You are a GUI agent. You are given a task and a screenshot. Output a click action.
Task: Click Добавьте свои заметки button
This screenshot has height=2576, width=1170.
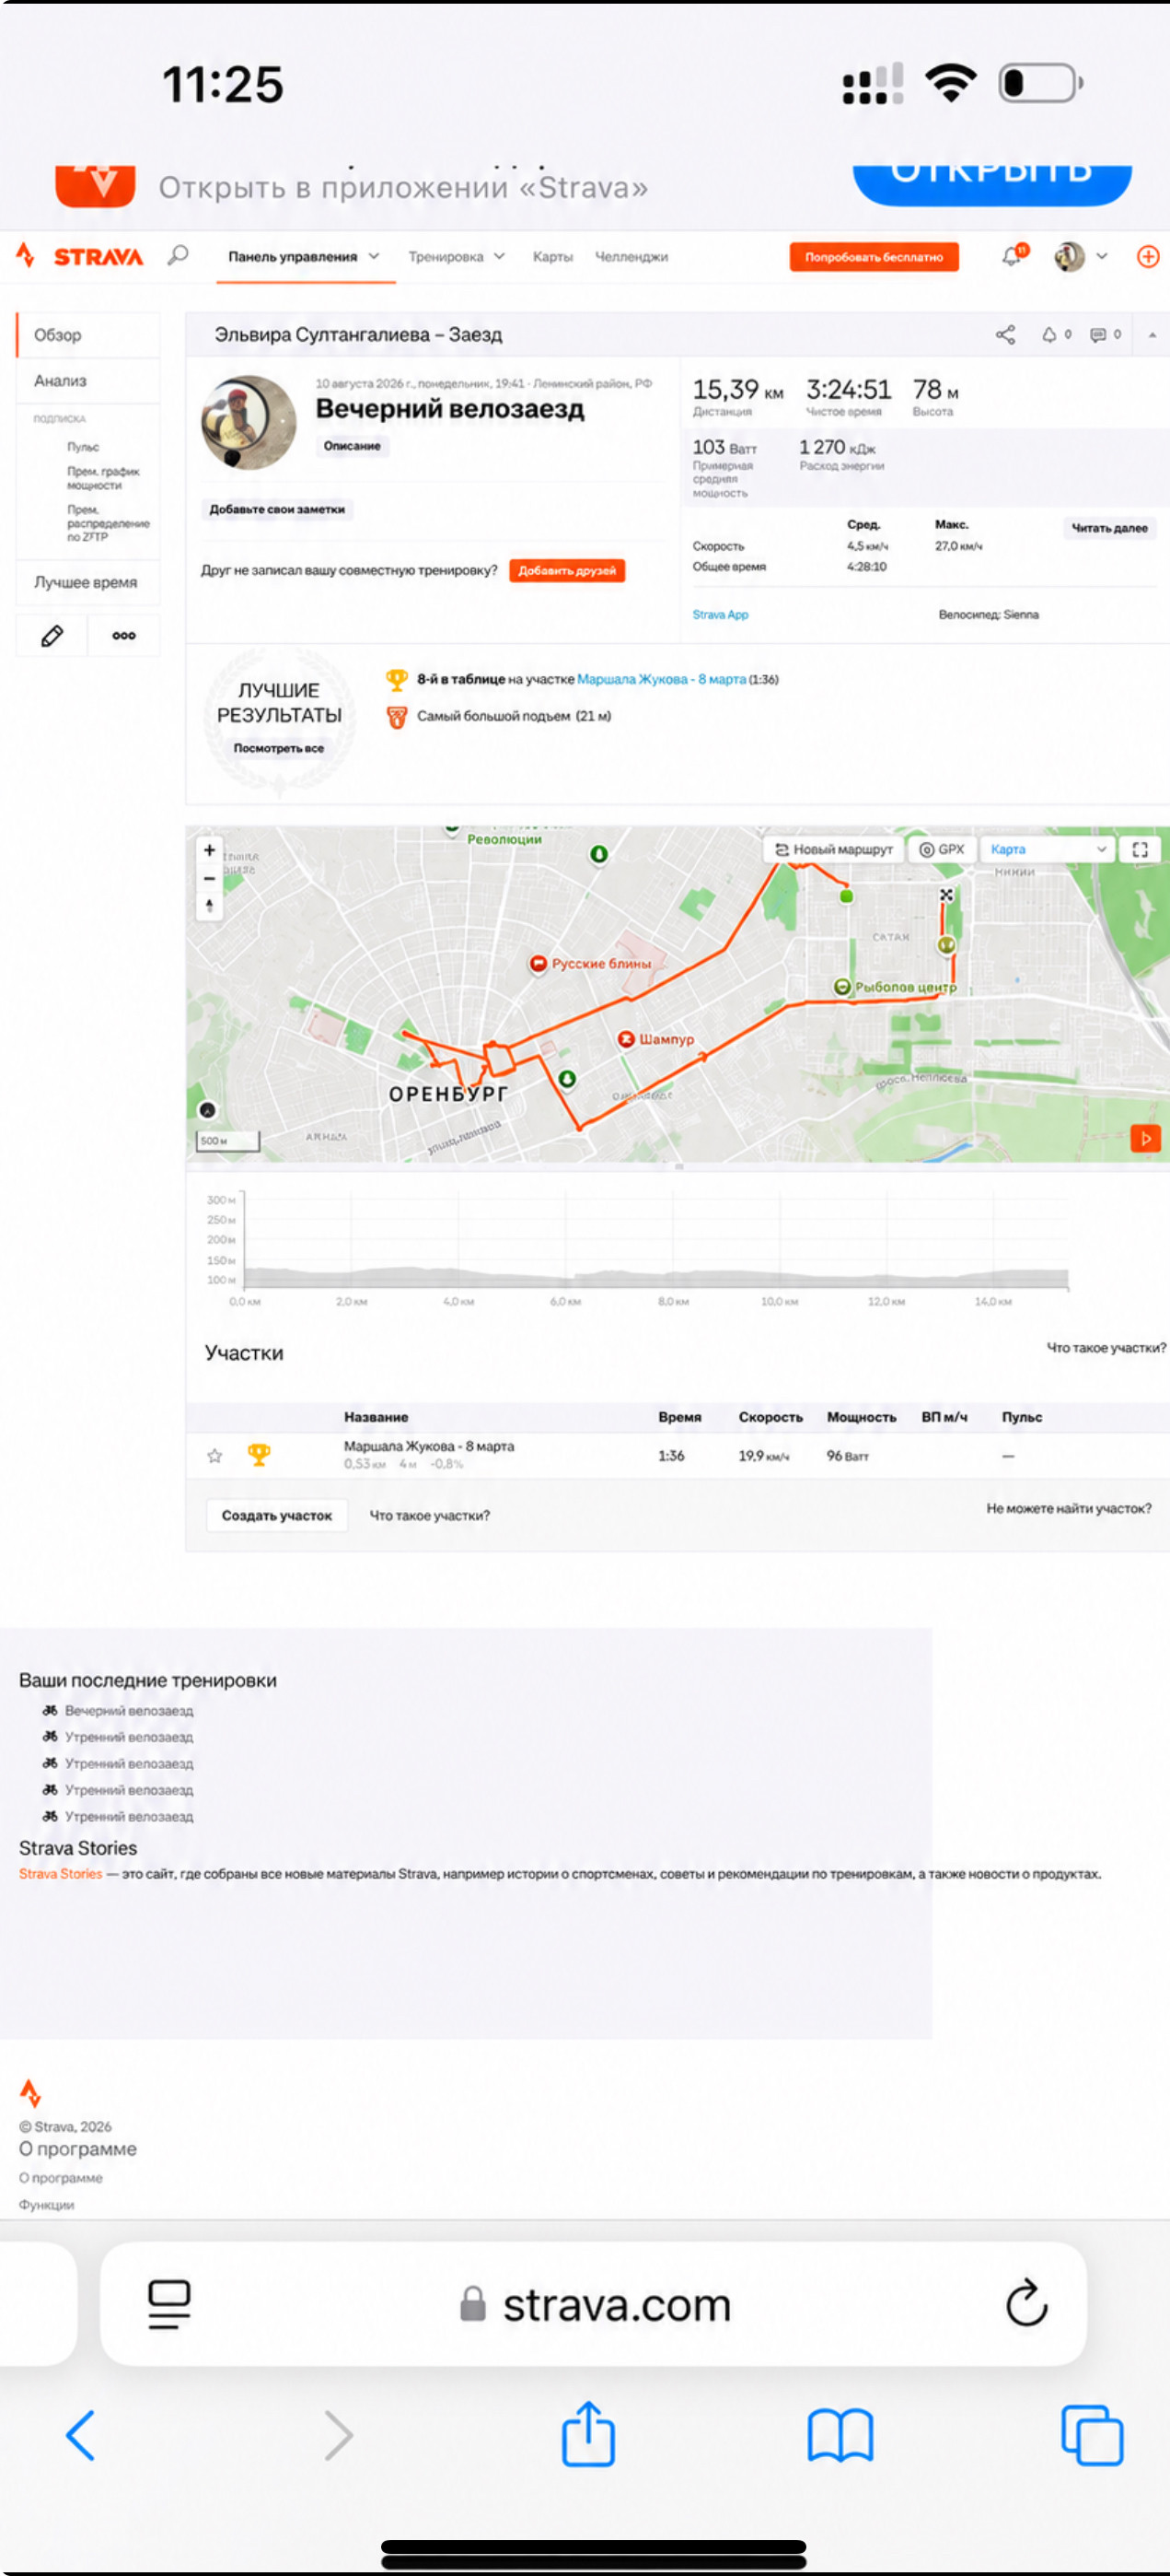[277, 509]
